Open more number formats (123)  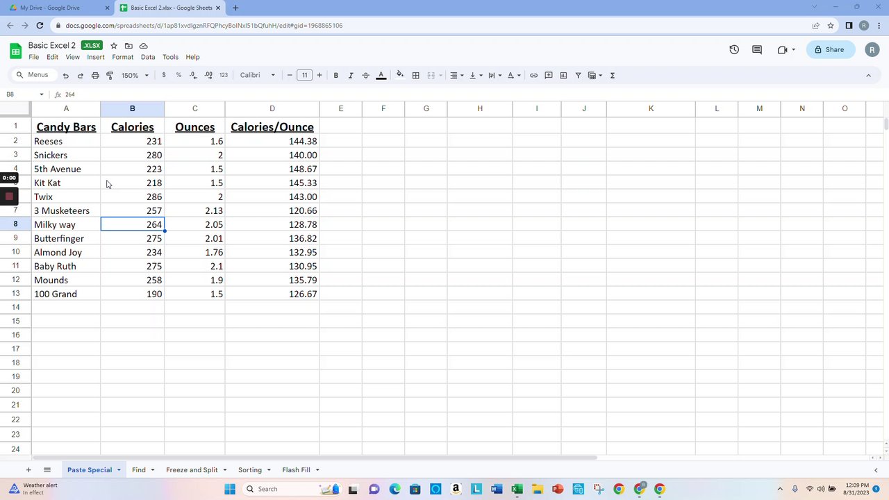pyautogui.click(x=224, y=75)
